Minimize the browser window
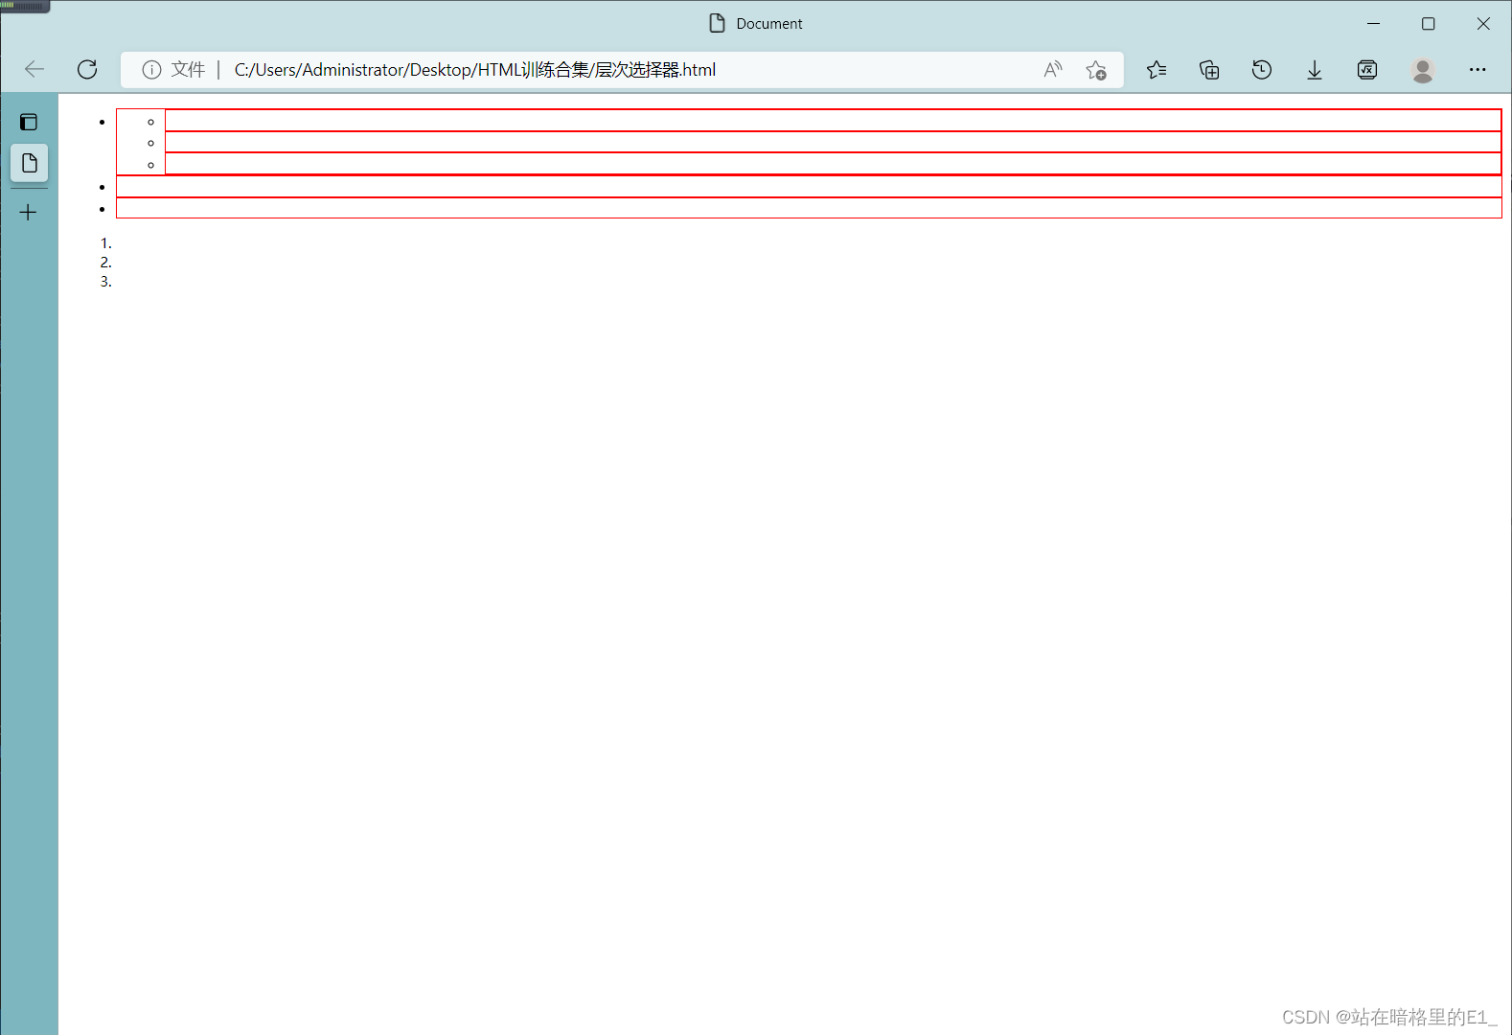This screenshot has width=1512, height=1035. [1373, 23]
